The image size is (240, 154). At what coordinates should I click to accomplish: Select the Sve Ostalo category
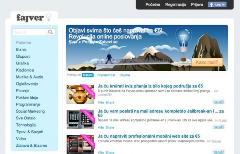pos(26,118)
